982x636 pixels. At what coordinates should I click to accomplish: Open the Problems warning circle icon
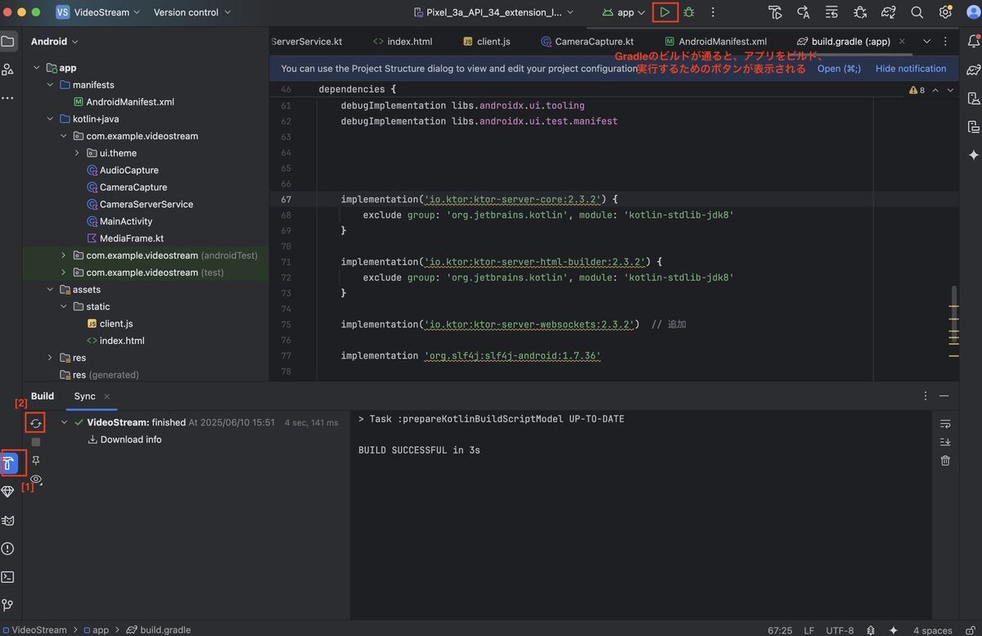tap(8, 548)
